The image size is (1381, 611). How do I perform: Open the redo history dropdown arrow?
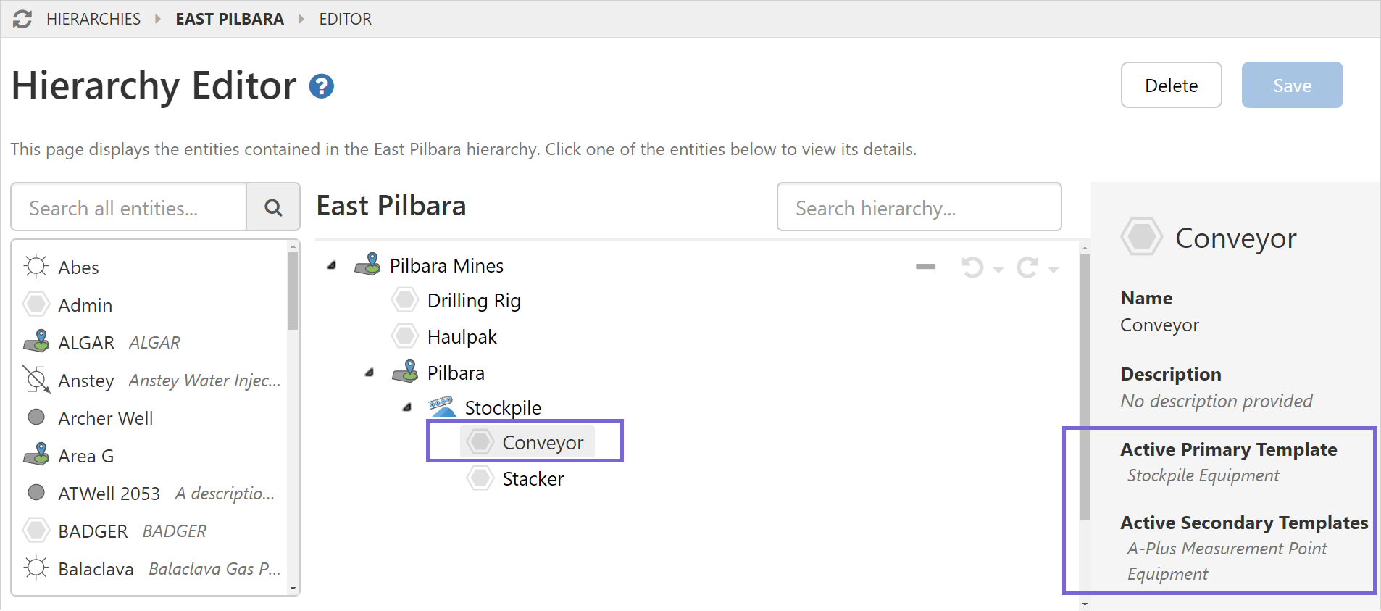point(1054,270)
